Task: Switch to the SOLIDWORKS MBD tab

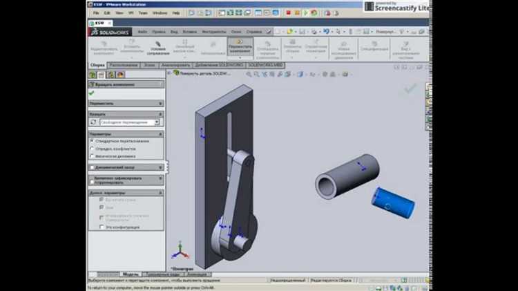Action: 265,65
